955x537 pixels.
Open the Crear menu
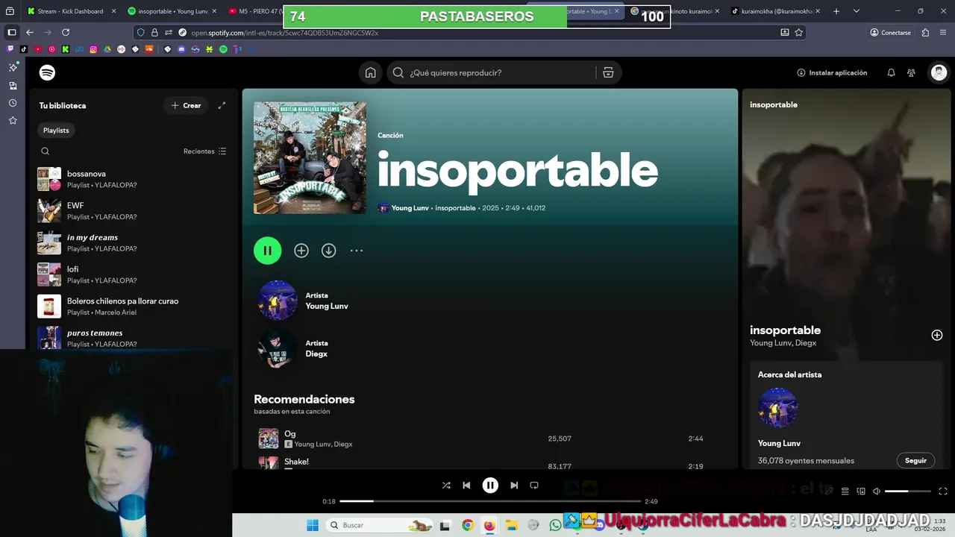coord(186,105)
